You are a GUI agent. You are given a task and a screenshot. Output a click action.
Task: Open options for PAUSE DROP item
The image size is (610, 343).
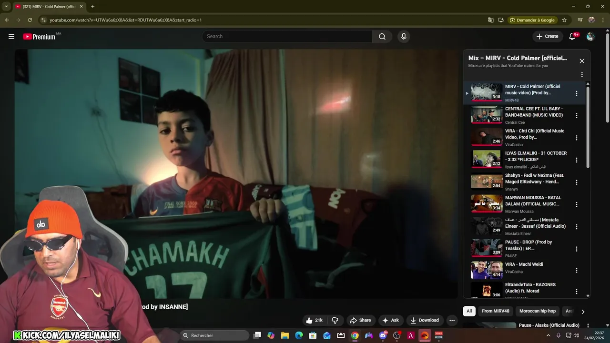pos(577,249)
